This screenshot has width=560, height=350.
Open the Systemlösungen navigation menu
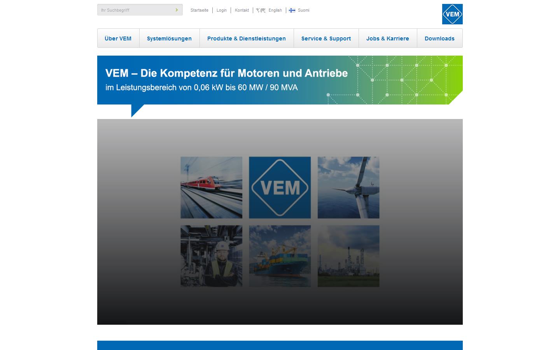tap(169, 38)
